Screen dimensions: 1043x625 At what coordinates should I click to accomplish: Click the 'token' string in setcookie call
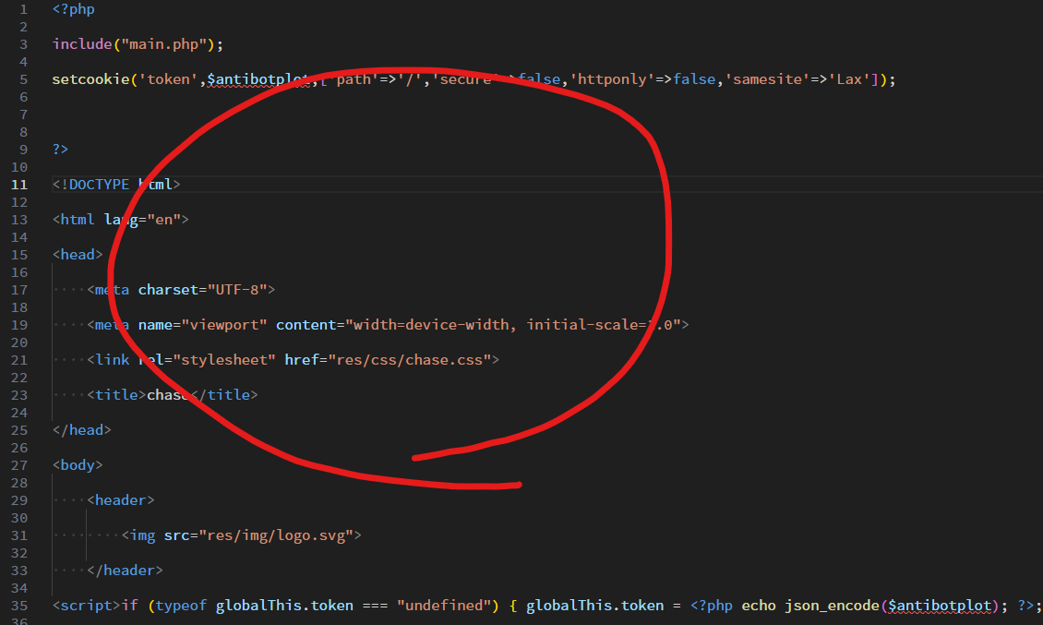point(168,79)
